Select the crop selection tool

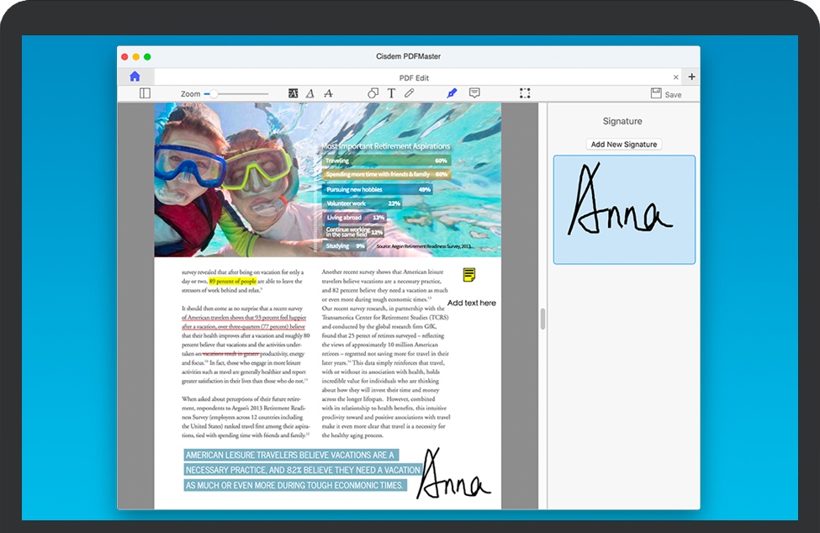525,93
